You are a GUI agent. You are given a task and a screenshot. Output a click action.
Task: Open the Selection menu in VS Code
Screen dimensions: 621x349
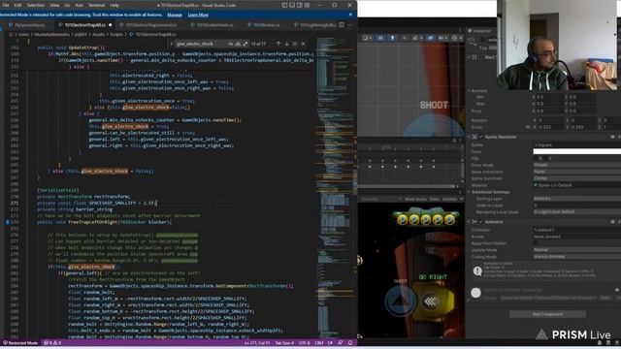click(x=36, y=5)
